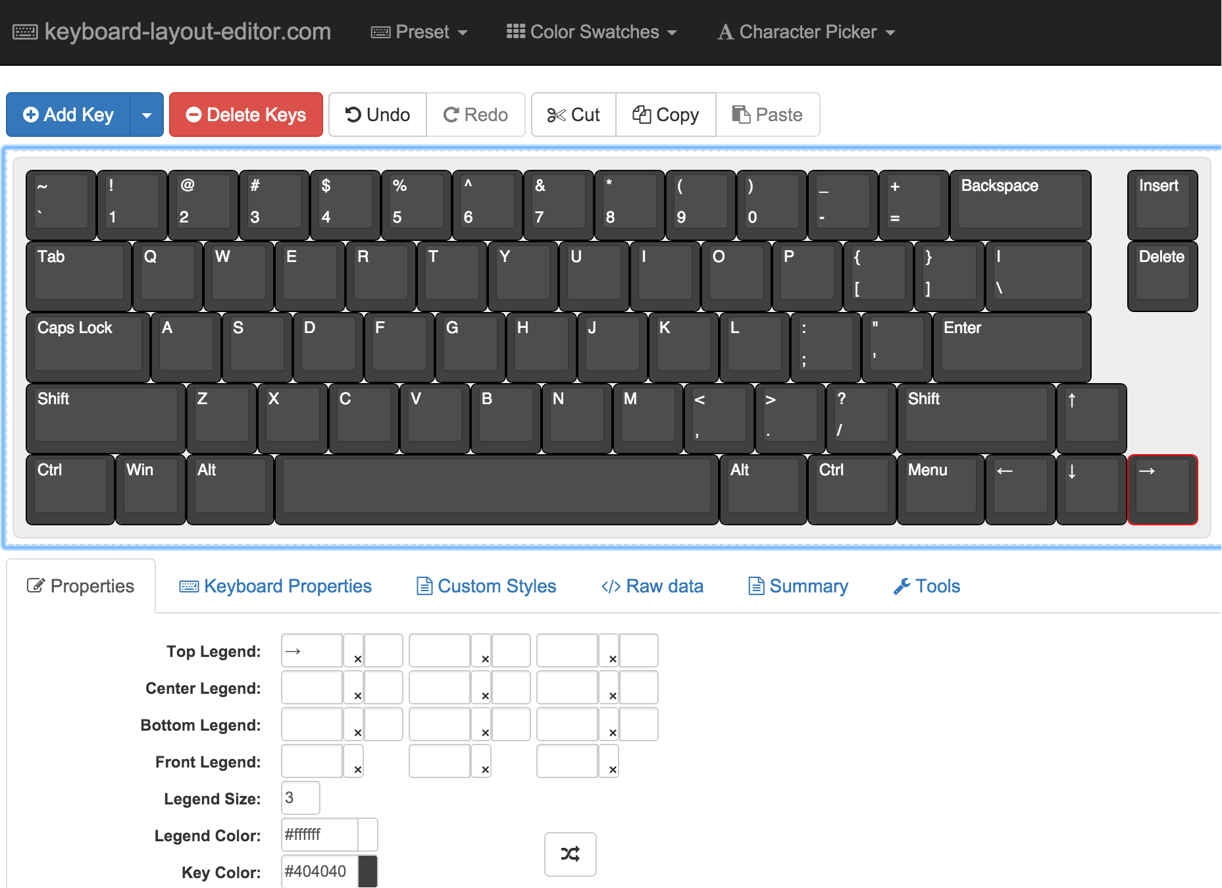Image resolution: width=1222 pixels, height=888 pixels.
Task: Open the Preset dropdown
Action: tap(419, 32)
